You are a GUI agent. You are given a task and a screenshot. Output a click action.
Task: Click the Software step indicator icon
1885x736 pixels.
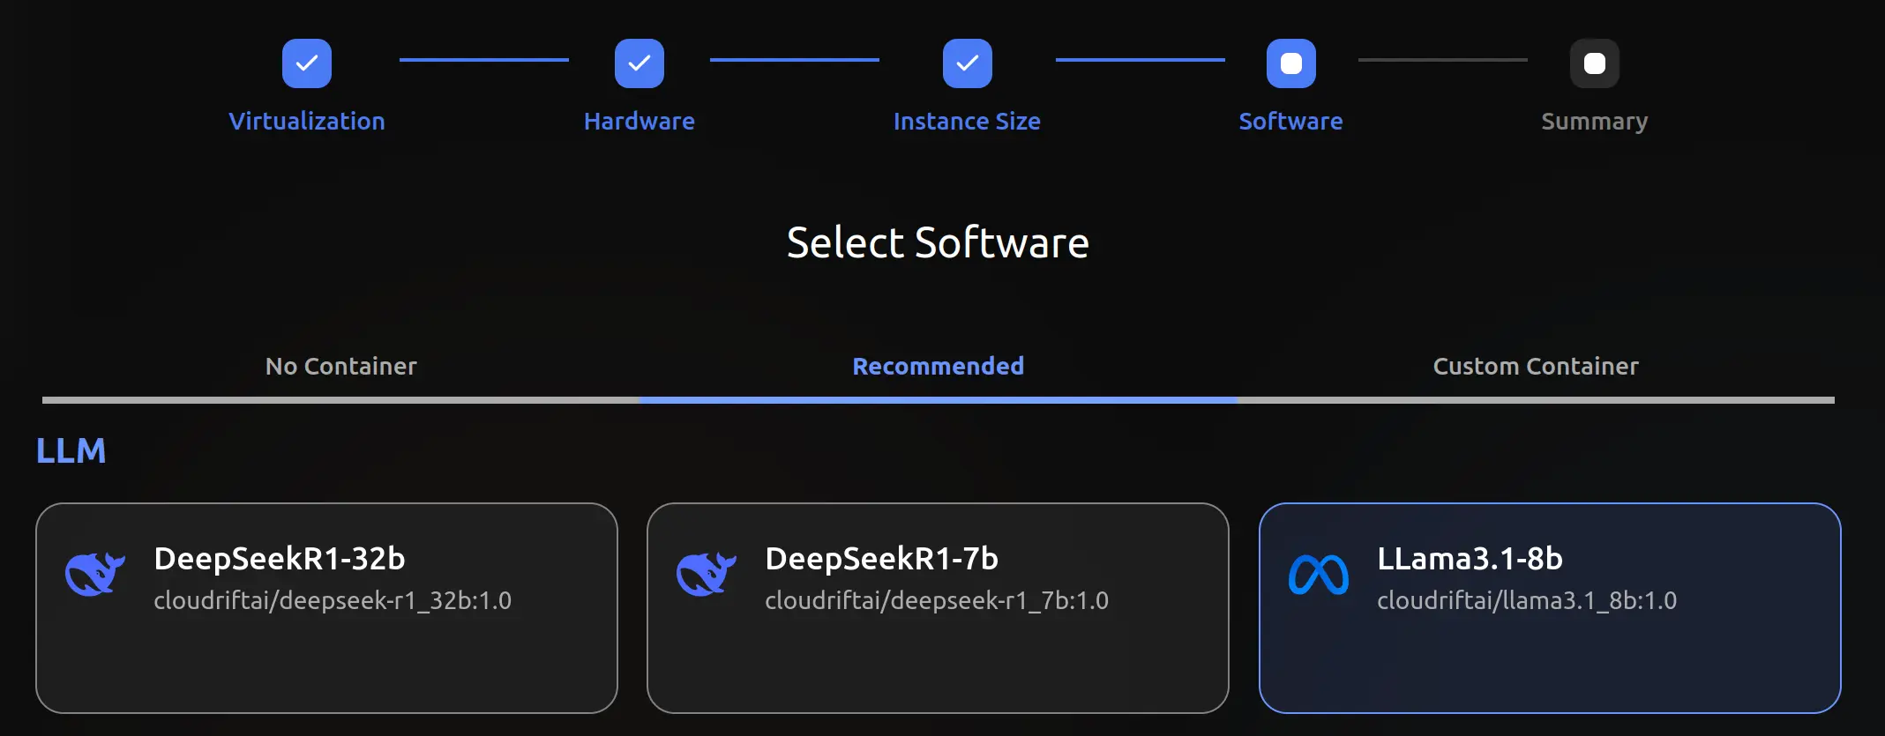tap(1291, 63)
